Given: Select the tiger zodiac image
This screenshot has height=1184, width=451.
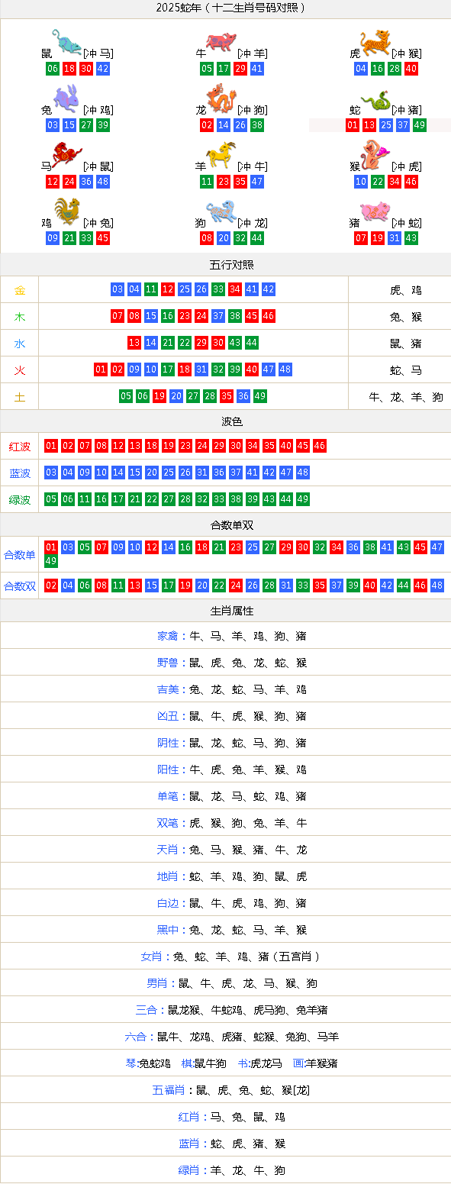Looking at the screenshot, I should point(375,43).
